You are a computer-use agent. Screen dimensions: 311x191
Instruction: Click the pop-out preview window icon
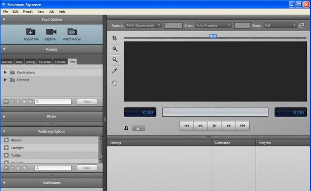[302, 26]
